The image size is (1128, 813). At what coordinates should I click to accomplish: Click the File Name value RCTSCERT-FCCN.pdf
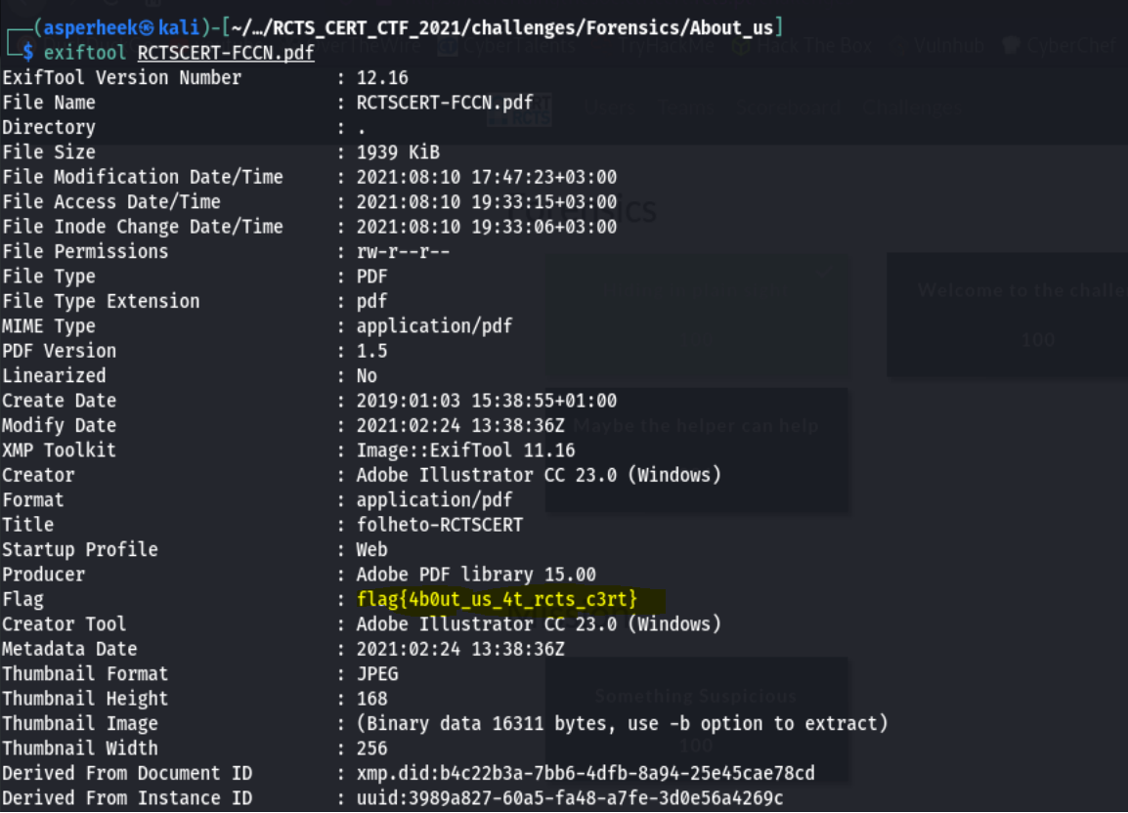click(445, 103)
